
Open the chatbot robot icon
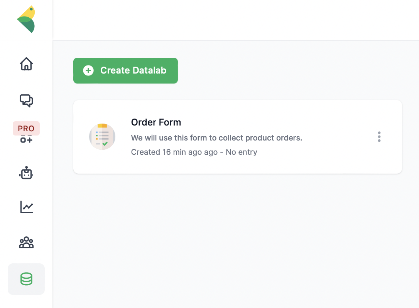26,173
